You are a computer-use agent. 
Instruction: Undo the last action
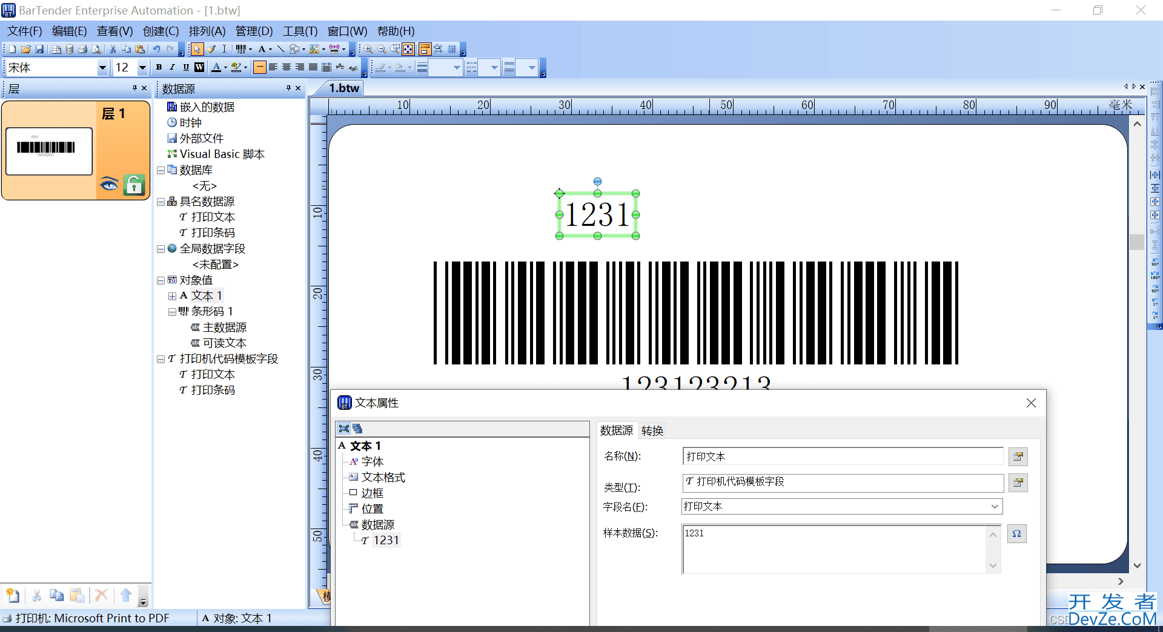(x=156, y=49)
